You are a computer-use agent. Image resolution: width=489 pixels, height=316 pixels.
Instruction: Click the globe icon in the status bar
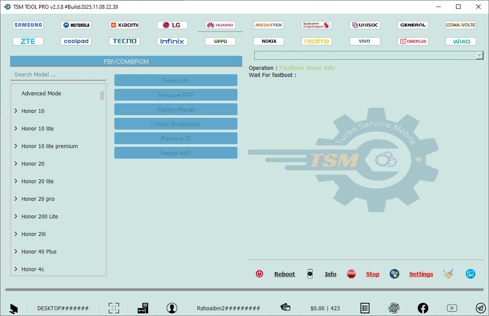click(x=394, y=308)
